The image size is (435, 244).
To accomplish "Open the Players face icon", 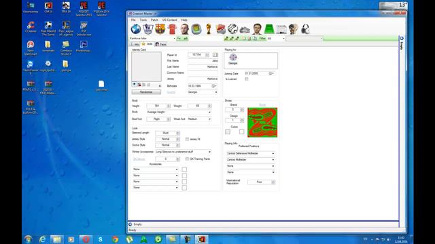I will [184, 29].
